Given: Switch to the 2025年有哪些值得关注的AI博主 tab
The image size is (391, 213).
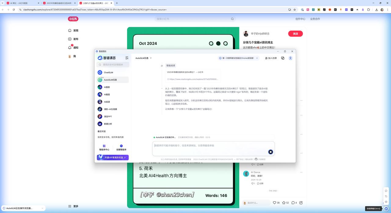Looking at the screenshot, I should click(x=59, y=3).
